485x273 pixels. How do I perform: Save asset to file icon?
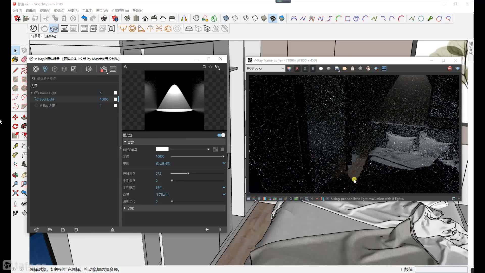coord(63,230)
